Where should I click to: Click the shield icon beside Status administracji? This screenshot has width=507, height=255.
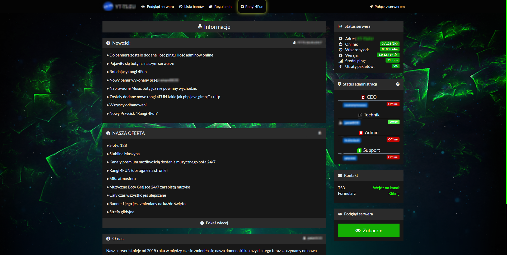(x=340, y=84)
